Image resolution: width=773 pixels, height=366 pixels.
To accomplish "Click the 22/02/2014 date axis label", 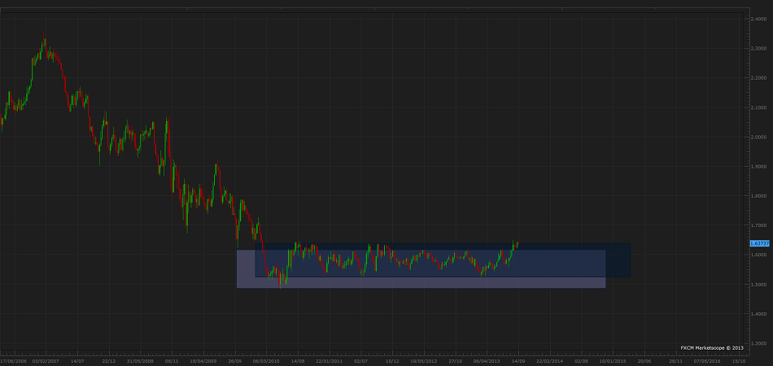I will 550,359.
